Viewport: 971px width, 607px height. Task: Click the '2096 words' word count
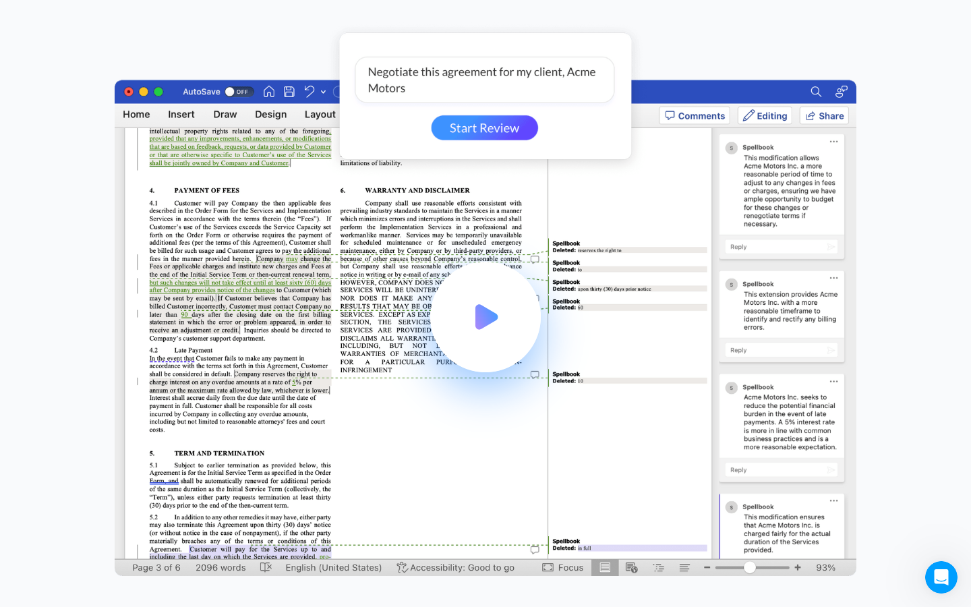point(220,568)
